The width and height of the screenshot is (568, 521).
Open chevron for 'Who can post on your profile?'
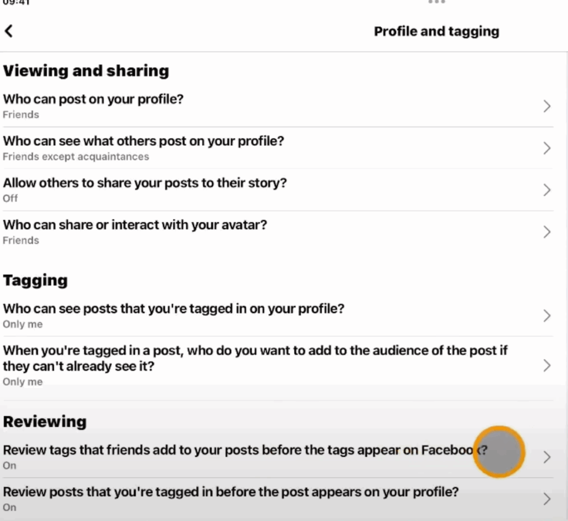pyautogui.click(x=547, y=106)
